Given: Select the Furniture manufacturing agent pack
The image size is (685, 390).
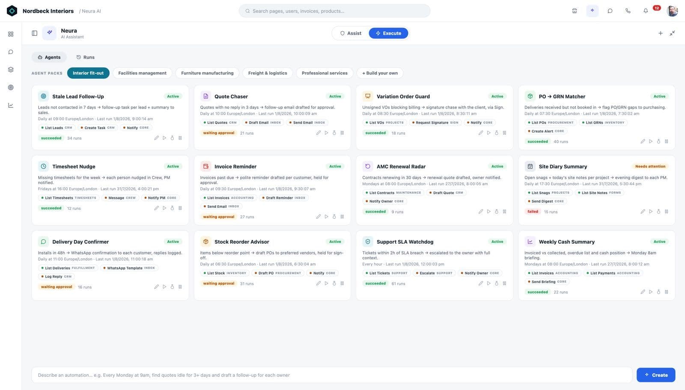Looking at the screenshot, I should [x=207, y=73].
